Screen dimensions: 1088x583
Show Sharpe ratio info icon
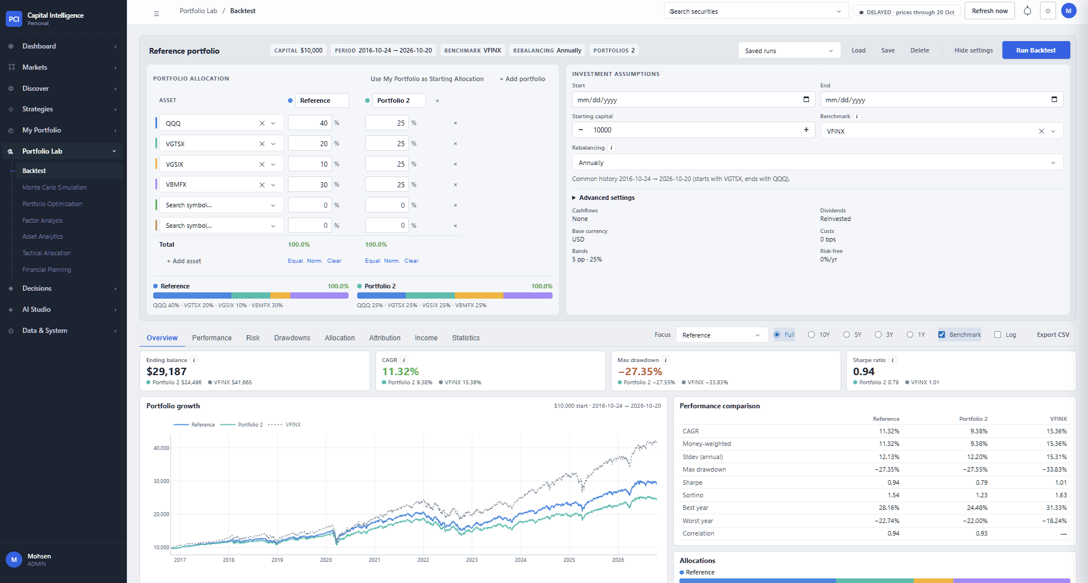point(893,360)
